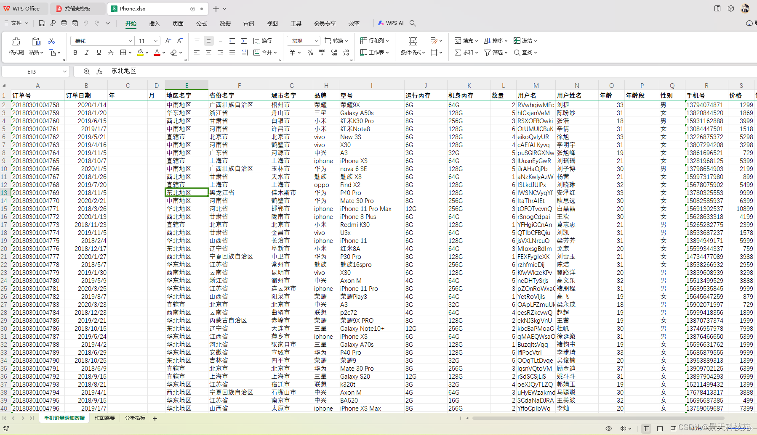Open the Formulas (公式) ribbon tab
This screenshot has width=757, height=435.
(202, 24)
